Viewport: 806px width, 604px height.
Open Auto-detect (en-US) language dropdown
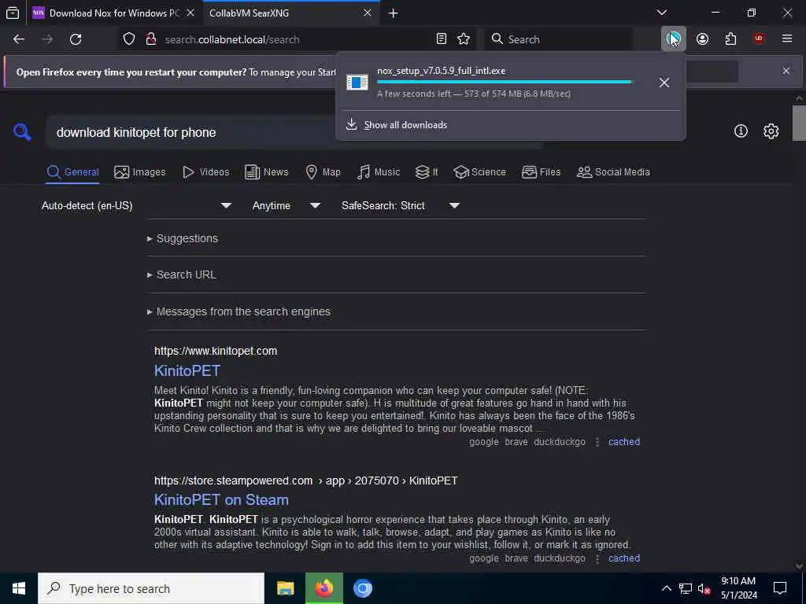point(136,205)
